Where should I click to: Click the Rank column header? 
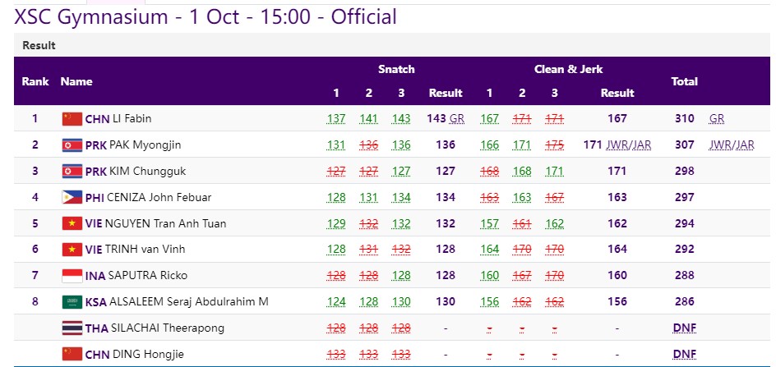click(x=35, y=81)
